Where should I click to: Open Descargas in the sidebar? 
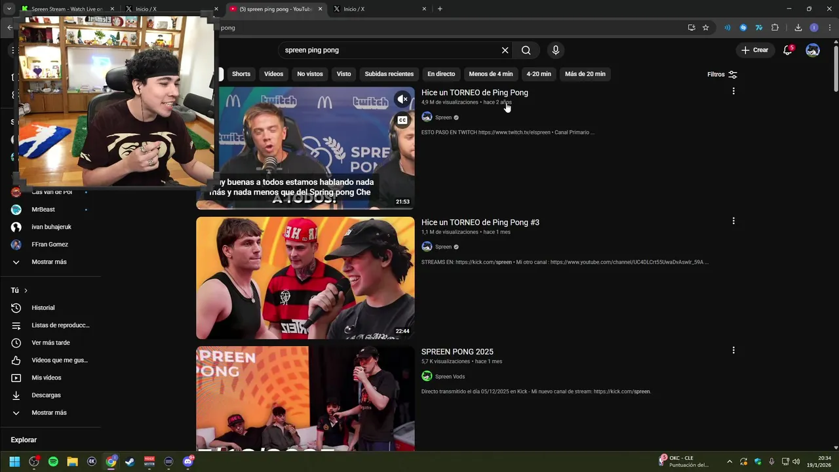[46, 395]
